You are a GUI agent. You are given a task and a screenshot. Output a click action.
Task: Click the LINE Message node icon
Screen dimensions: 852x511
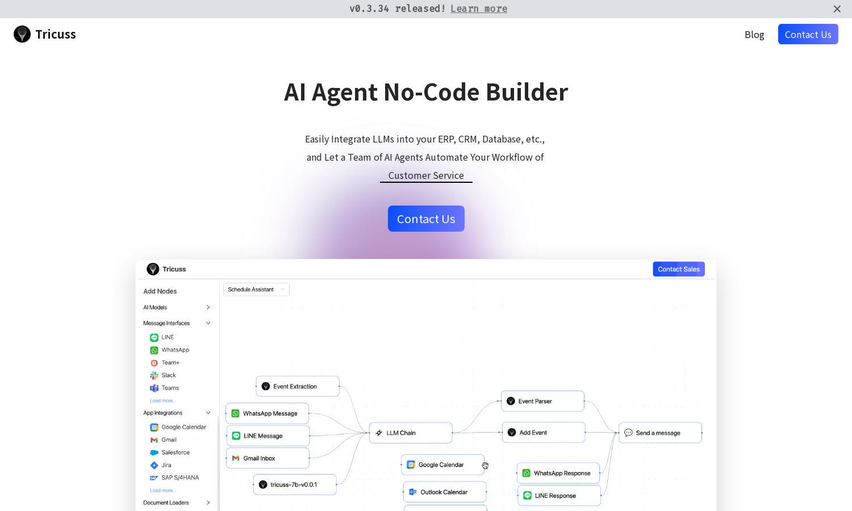(x=236, y=435)
